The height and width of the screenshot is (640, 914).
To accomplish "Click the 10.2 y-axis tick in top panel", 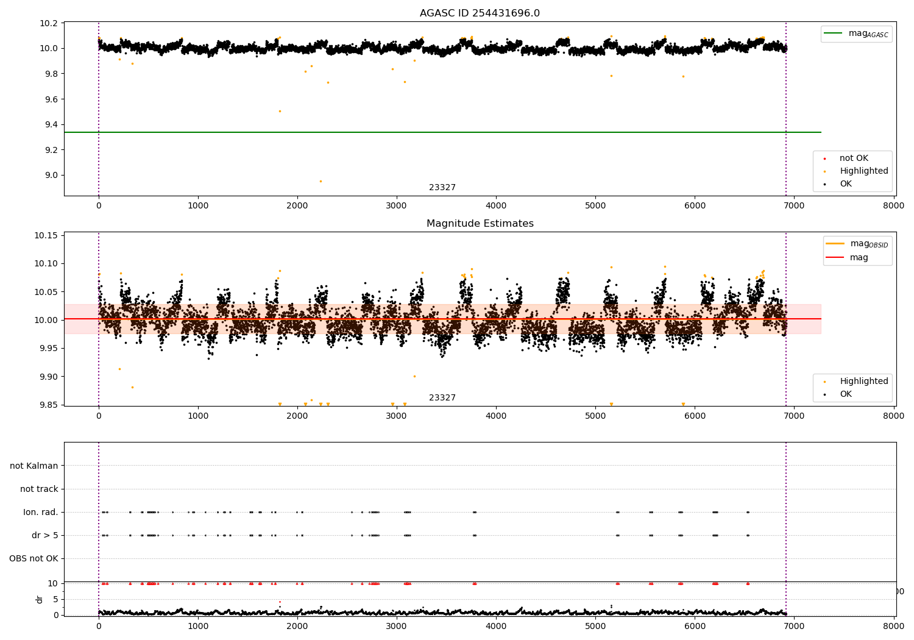I will 49,23.
